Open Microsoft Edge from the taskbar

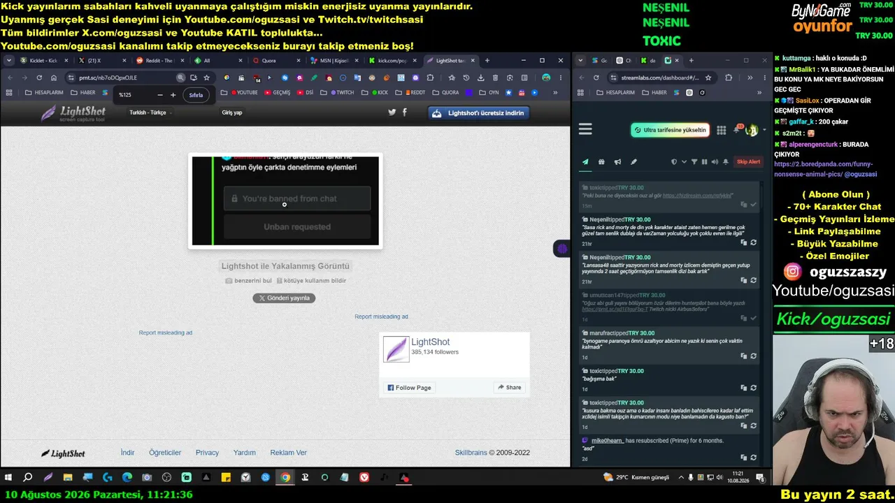coord(127,478)
